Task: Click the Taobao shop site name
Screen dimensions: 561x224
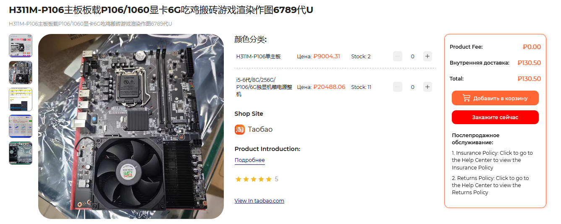Action: 260,129
